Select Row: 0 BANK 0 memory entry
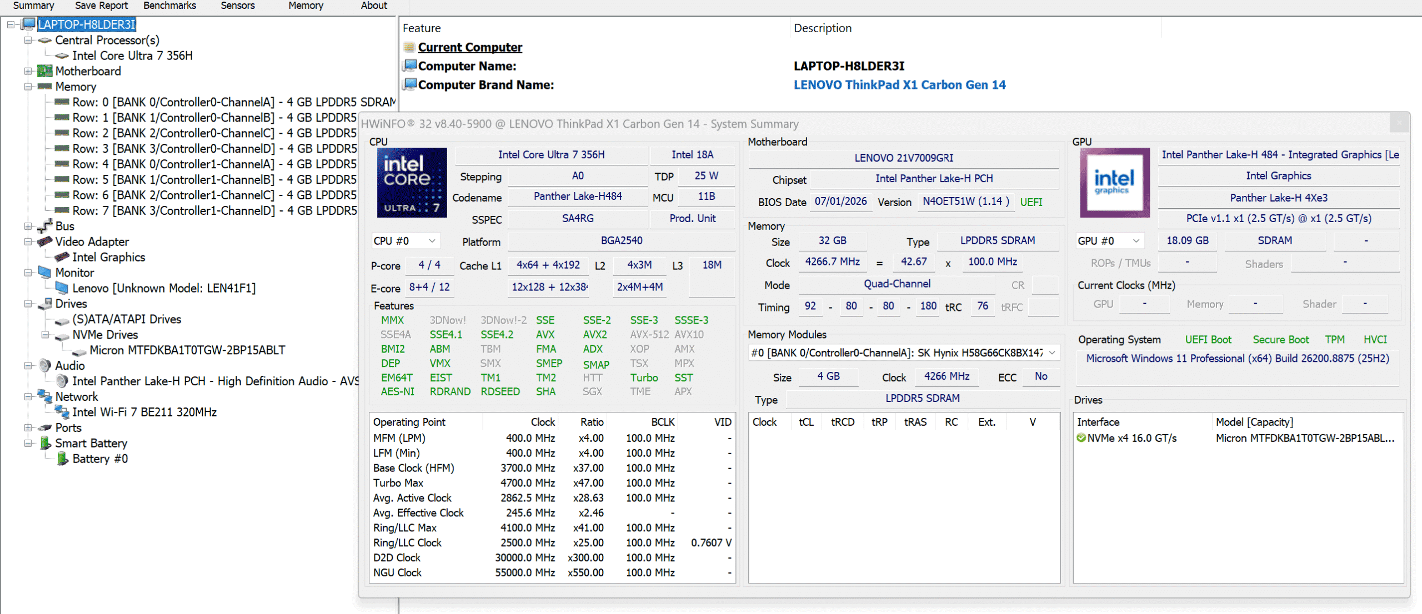This screenshot has width=1422, height=614. click(234, 102)
